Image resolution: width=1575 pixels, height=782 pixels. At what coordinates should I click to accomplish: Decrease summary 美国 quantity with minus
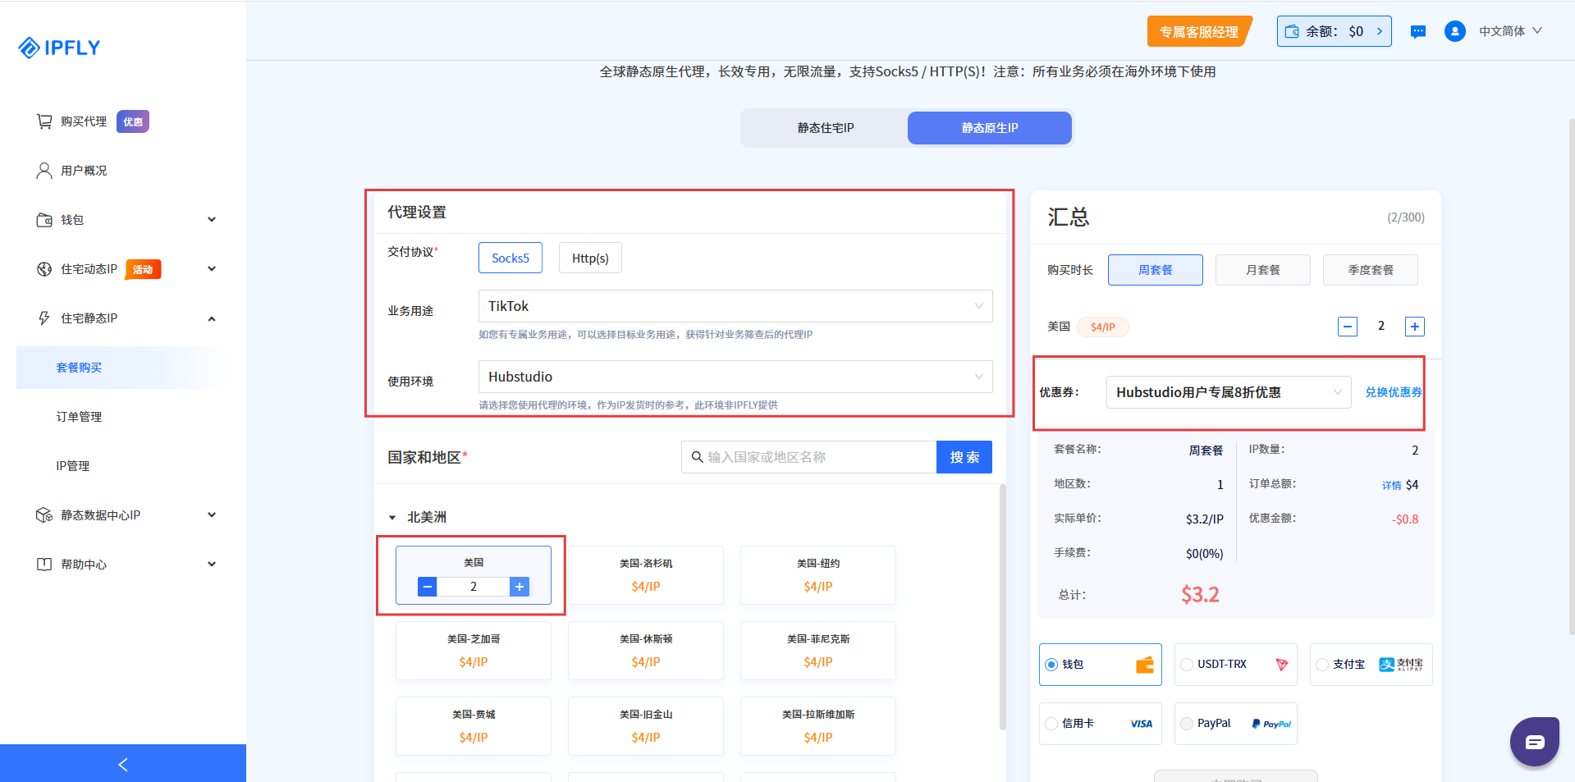[x=1348, y=327]
